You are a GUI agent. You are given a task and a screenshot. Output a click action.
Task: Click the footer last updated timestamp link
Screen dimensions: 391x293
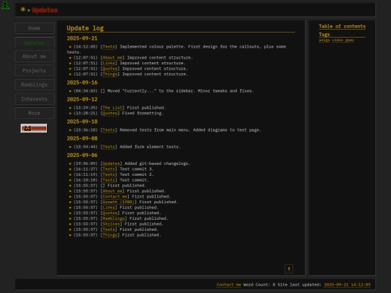coord(348,284)
